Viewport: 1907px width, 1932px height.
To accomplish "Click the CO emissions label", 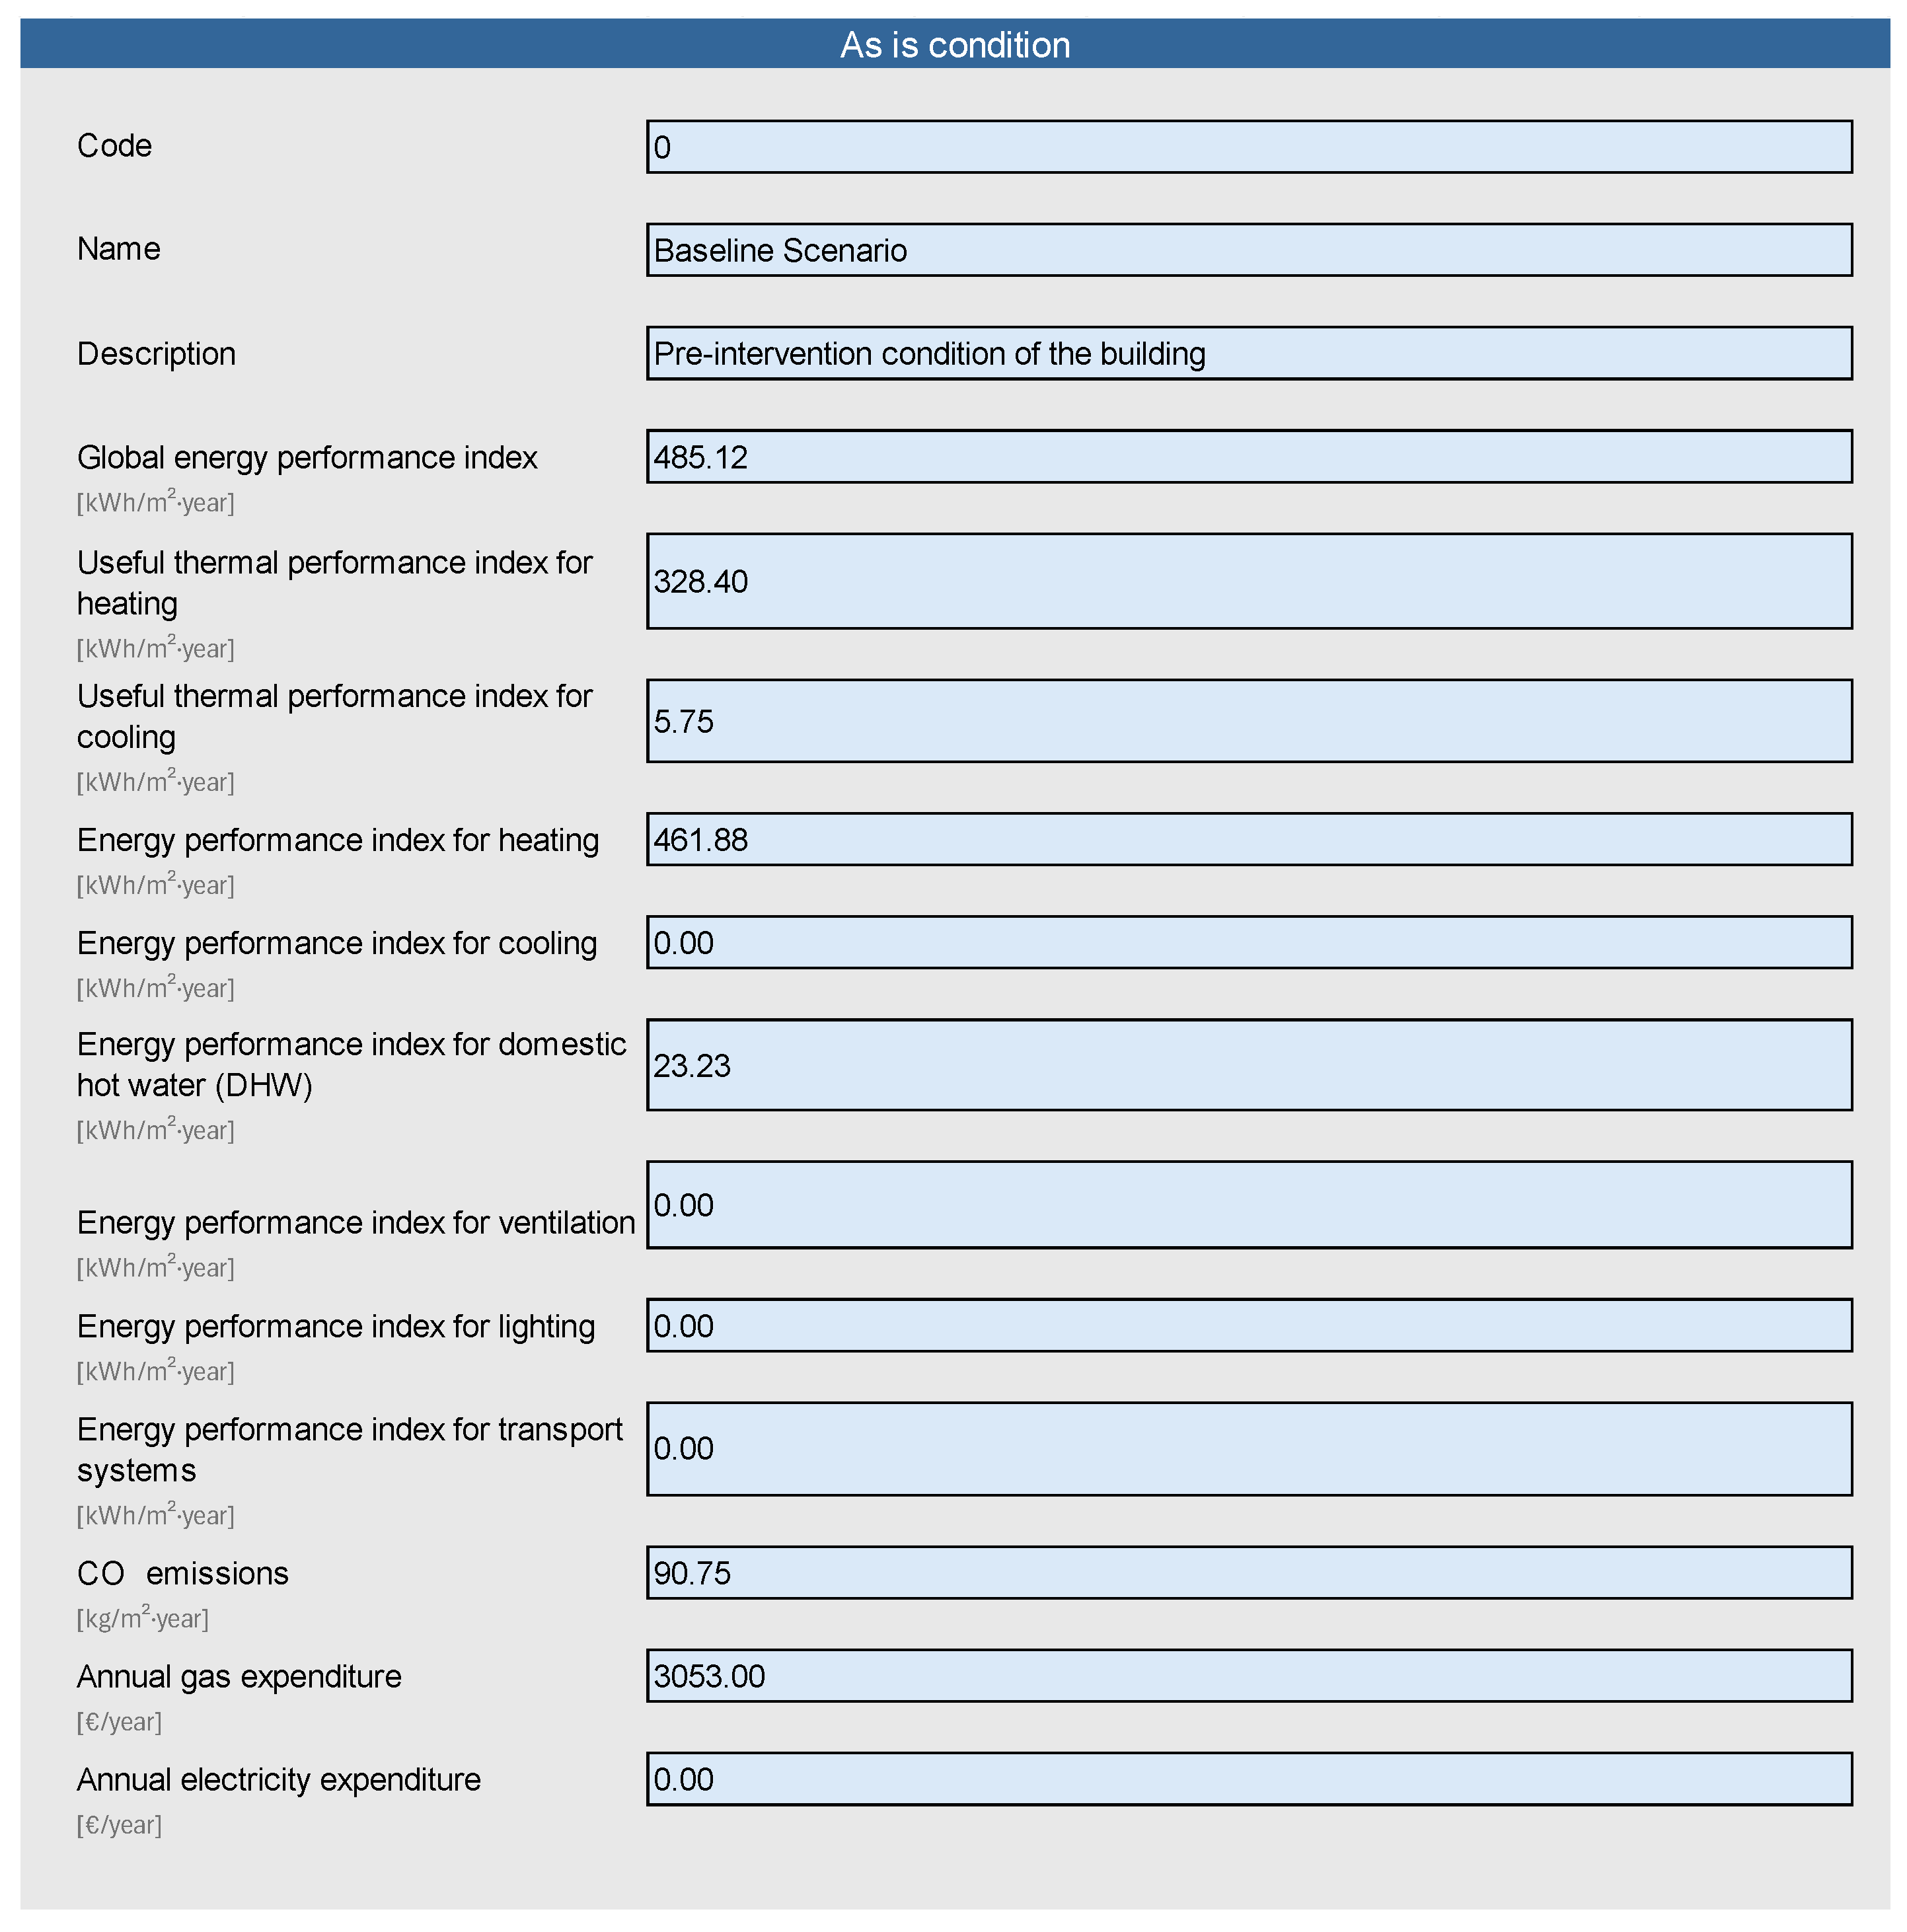I will pos(182,1574).
